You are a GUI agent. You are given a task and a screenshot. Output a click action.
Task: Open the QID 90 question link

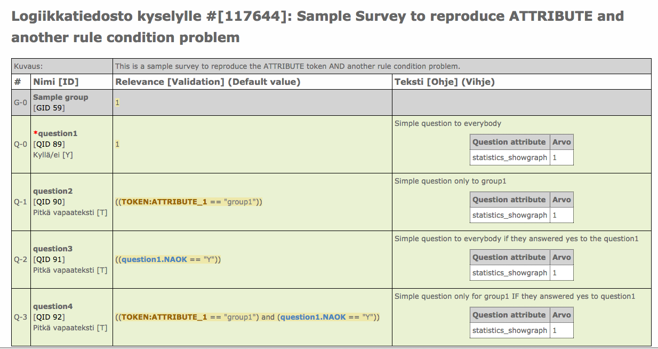(x=50, y=202)
